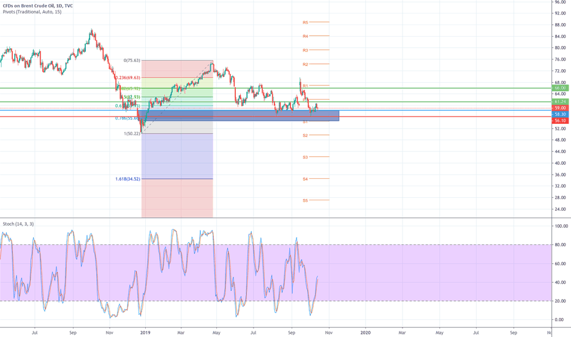Click the 2020 label on time axis
The image size is (571, 337).
[x=365, y=333]
